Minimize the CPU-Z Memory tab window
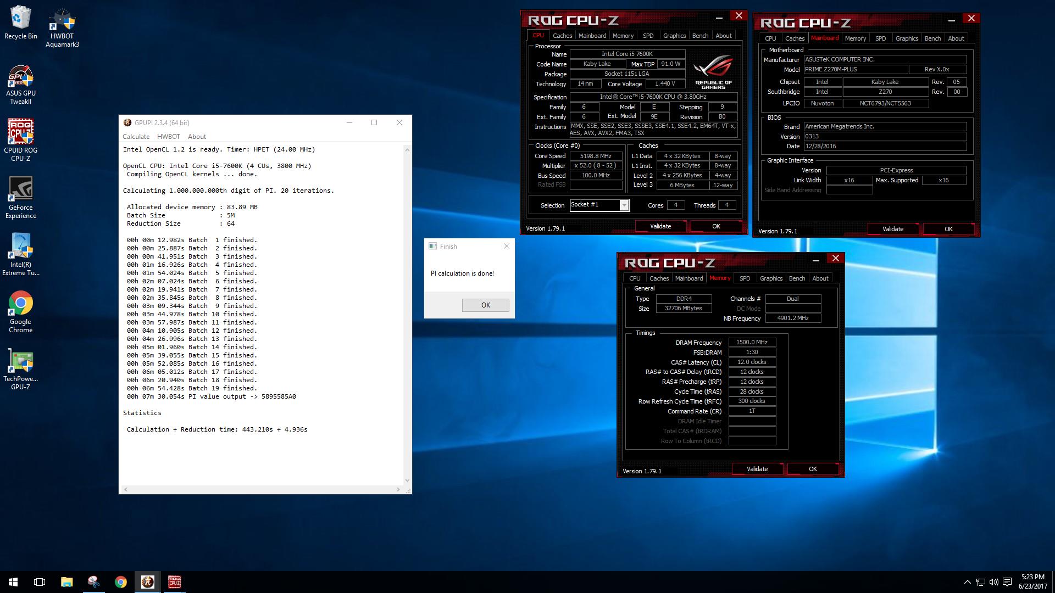Image resolution: width=1055 pixels, height=593 pixels. coord(816,259)
